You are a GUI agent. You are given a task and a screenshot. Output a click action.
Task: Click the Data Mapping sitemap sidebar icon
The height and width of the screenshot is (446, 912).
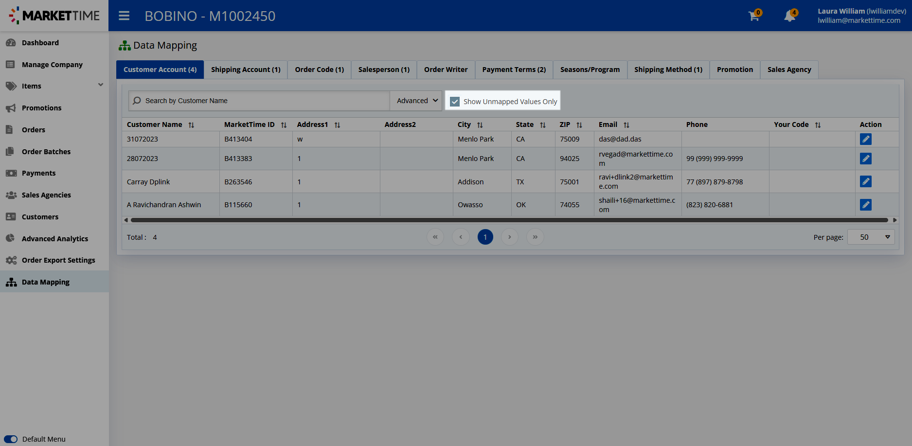click(x=11, y=282)
